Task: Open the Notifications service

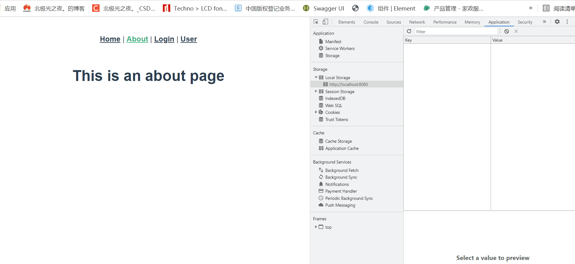Action: coord(337,184)
